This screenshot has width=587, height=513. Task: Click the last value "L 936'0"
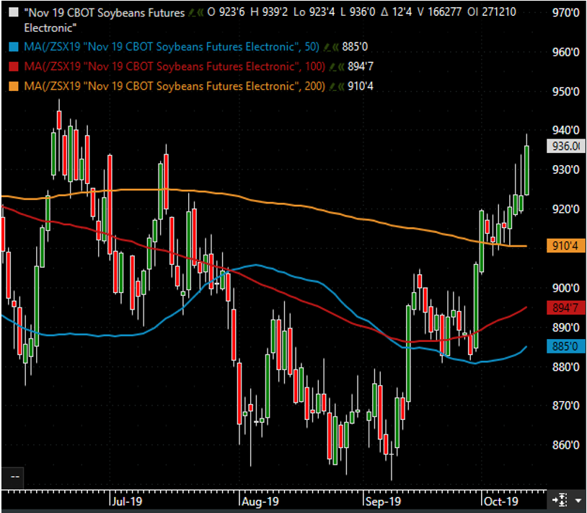click(358, 12)
